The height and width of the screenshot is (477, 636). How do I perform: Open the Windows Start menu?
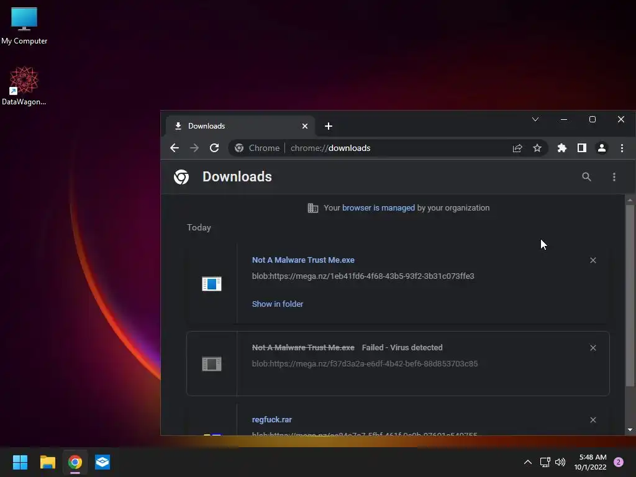coord(20,462)
